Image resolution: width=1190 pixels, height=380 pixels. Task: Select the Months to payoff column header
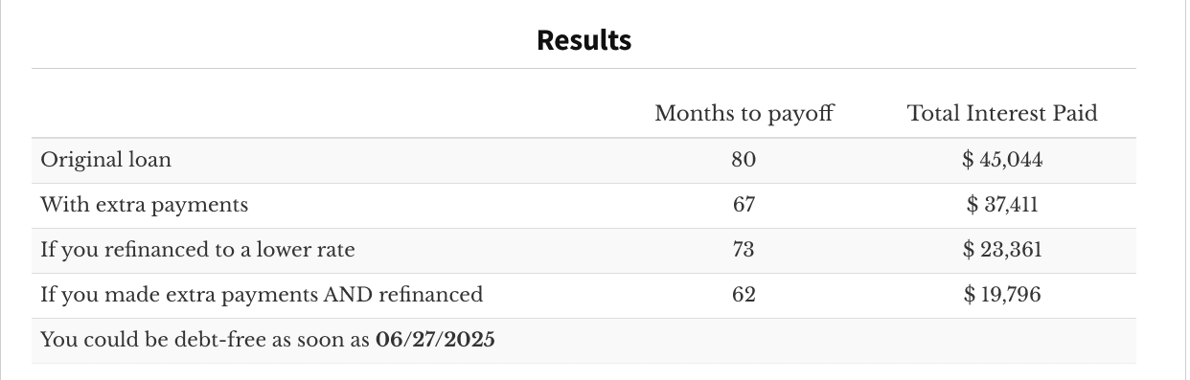[744, 113]
